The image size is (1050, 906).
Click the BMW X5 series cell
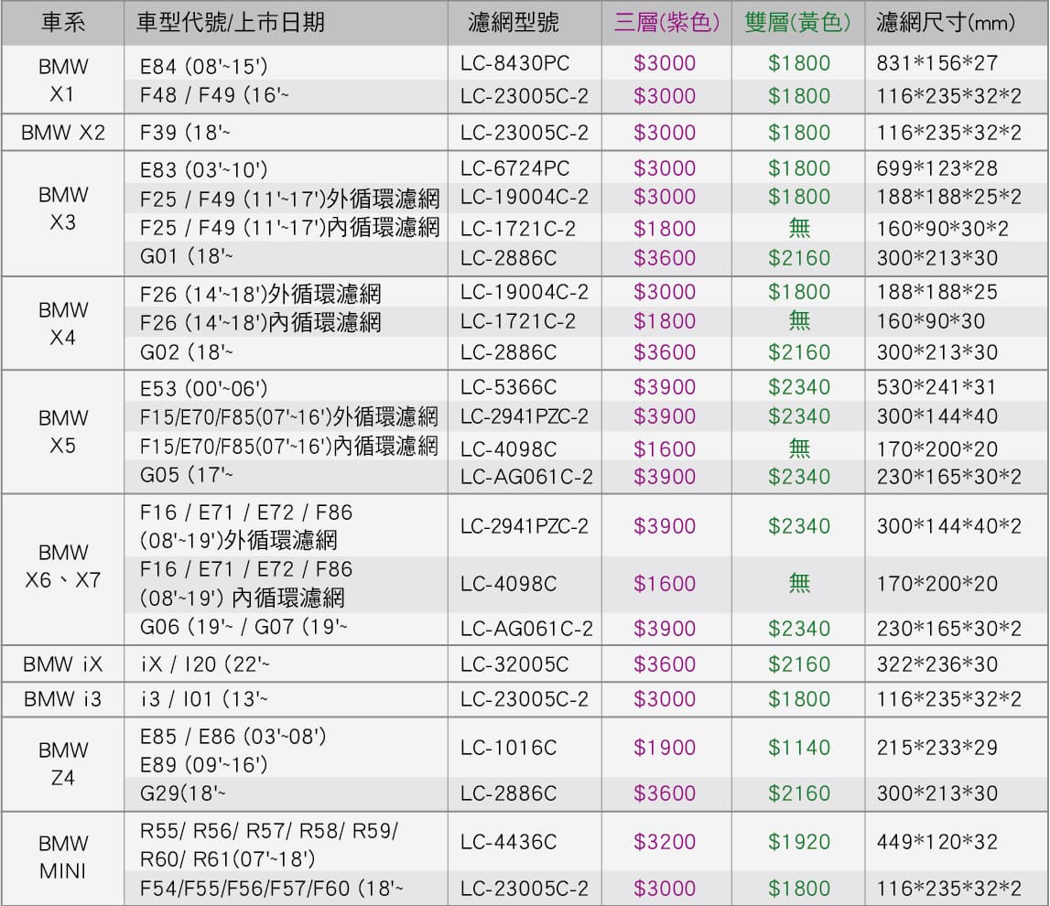click(x=63, y=432)
